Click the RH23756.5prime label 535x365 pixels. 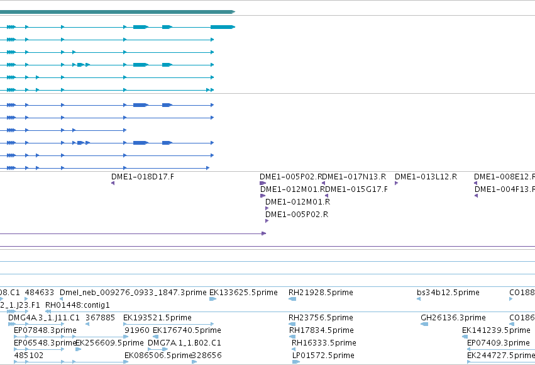pos(321,318)
